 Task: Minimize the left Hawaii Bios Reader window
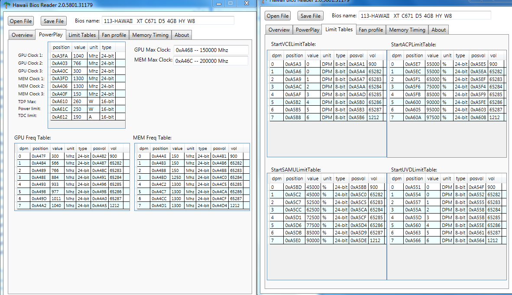(x=219, y=3)
